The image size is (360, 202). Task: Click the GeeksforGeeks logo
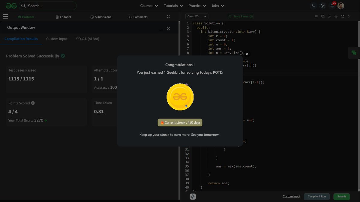pos(11,6)
